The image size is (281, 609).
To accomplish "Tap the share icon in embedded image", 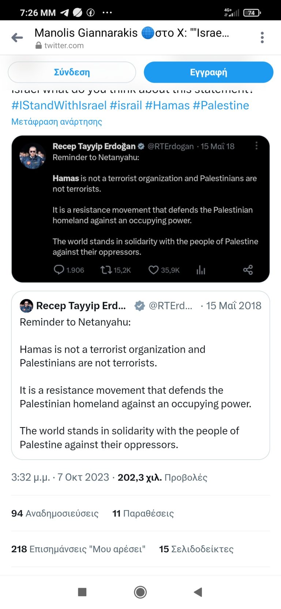I will [248, 270].
